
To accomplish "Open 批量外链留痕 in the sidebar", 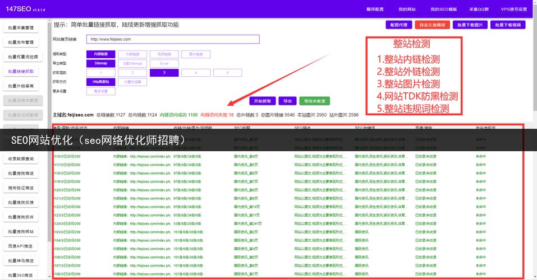I will pos(21,86).
